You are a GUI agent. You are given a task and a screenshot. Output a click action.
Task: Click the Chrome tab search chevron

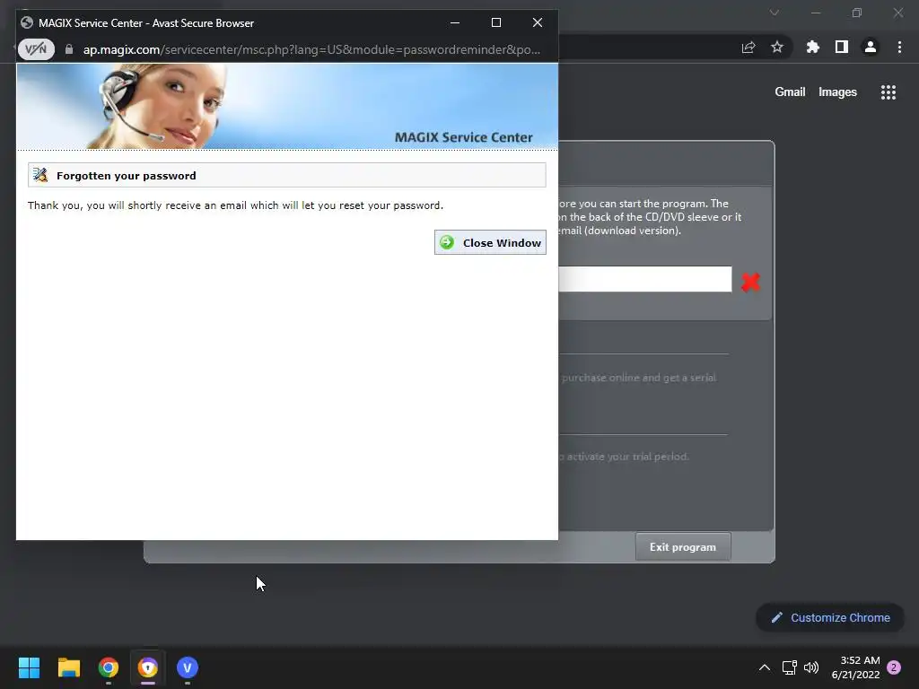(775, 13)
